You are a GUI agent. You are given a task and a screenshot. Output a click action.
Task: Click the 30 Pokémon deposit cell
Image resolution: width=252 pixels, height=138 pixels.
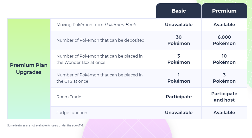pos(179,40)
